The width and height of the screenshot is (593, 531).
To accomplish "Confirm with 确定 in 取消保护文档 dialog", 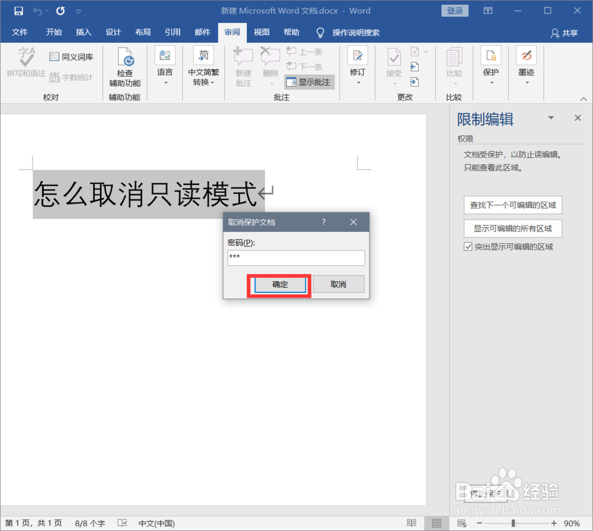I will point(280,285).
